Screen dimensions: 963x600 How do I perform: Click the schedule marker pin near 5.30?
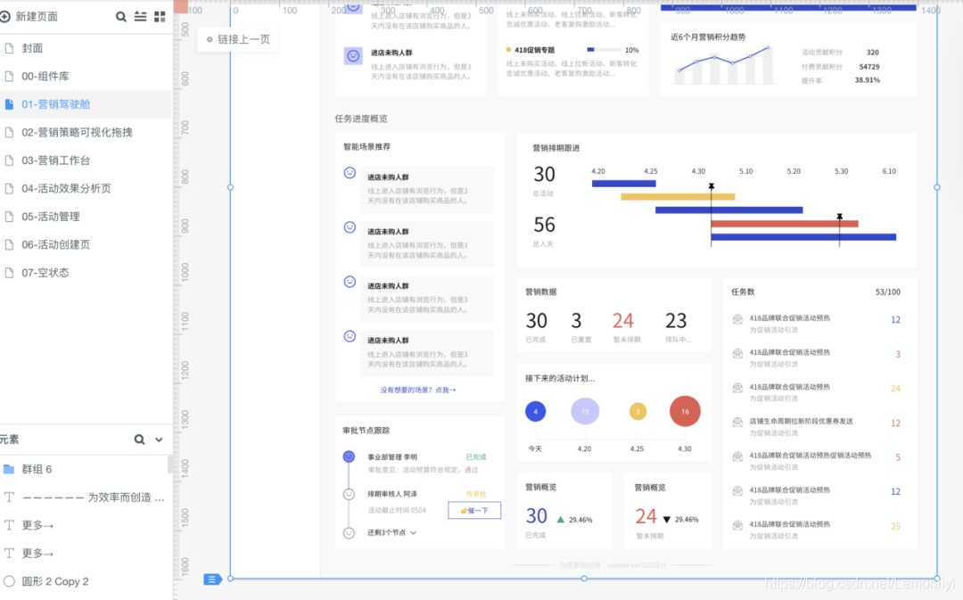[840, 217]
